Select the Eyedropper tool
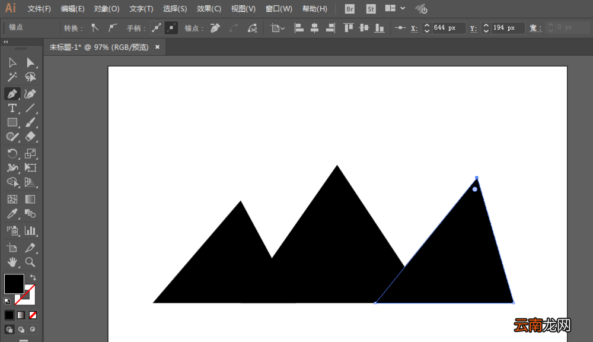Screen dimensions: 593x342 point(12,214)
